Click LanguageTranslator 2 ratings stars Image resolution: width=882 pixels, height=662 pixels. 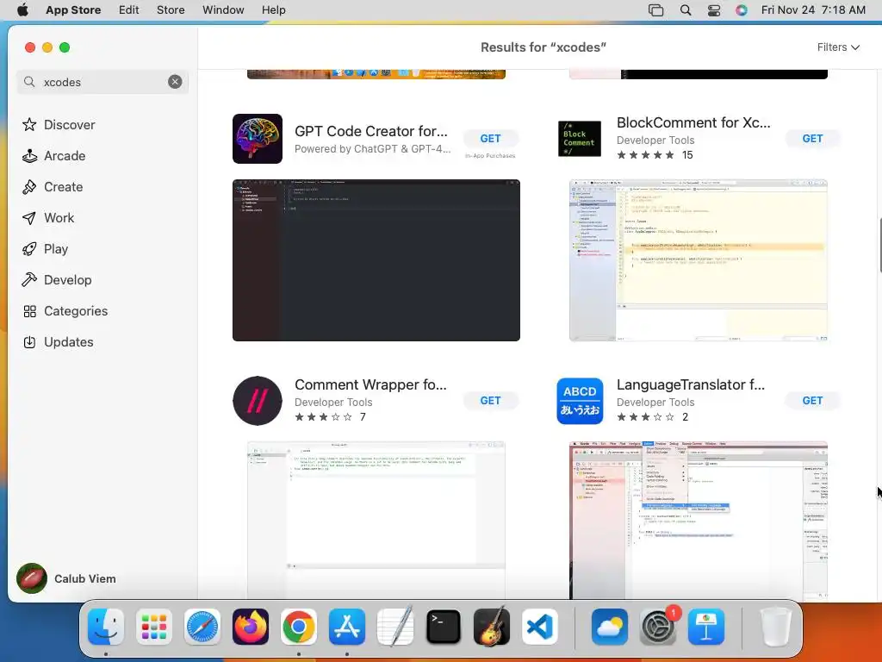pyautogui.click(x=645, y=417)
